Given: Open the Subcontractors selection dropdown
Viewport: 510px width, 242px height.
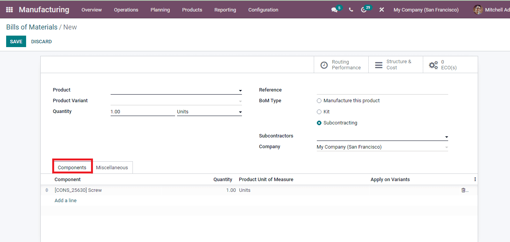Looking at the screenshot, I should 446,137.
